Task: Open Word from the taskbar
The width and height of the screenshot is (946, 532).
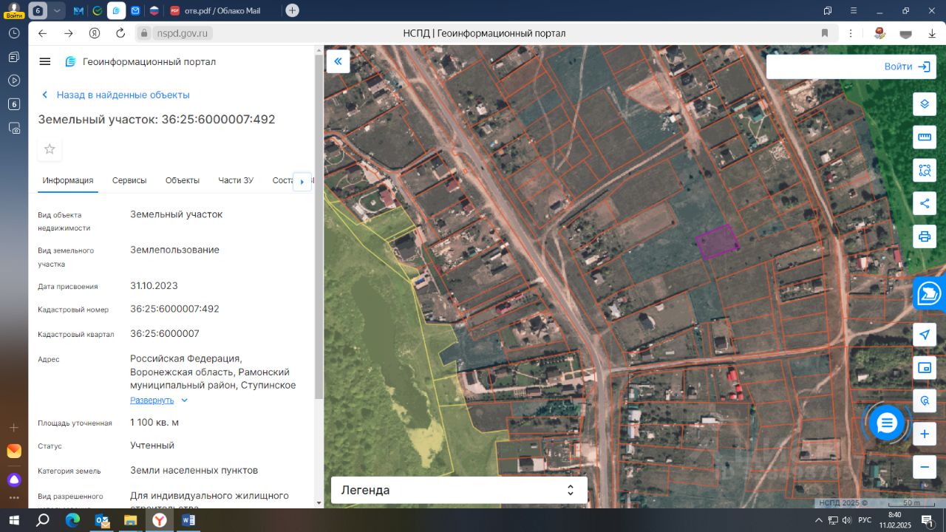Action: (188, 520)
